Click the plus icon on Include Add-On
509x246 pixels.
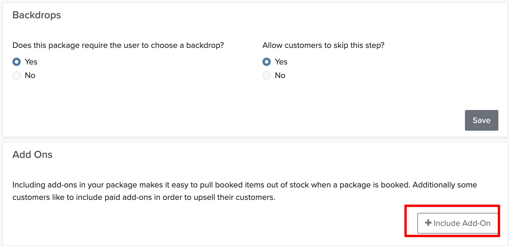pos(428,223)
